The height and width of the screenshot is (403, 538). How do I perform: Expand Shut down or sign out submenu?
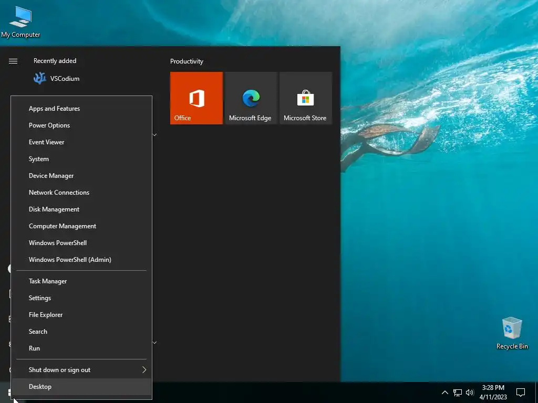coord(81,370)
